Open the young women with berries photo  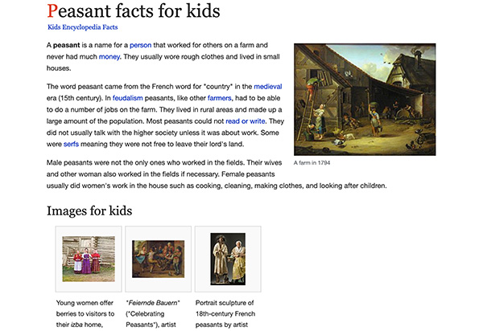(89, 259)
